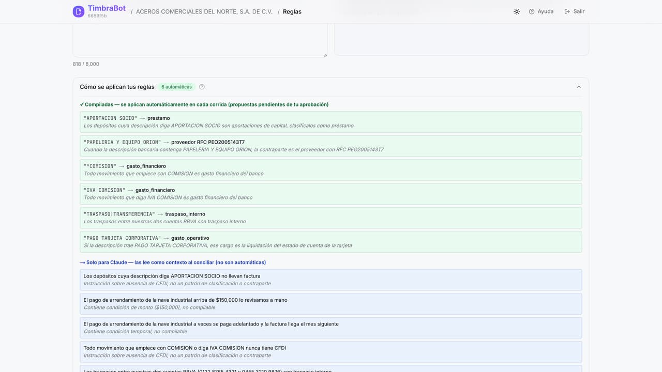Click the '818 / 8,000' character counter
This screenshot has width=662, height=372.
pos(86,64)
